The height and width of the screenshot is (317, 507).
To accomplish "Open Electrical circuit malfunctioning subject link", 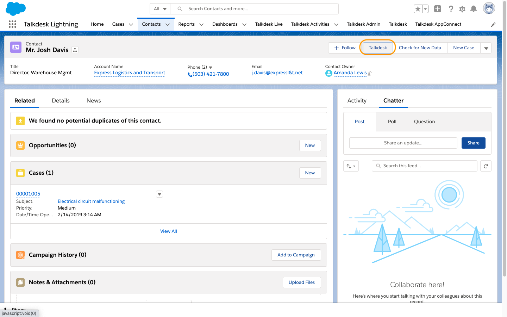I will [91, 201].
